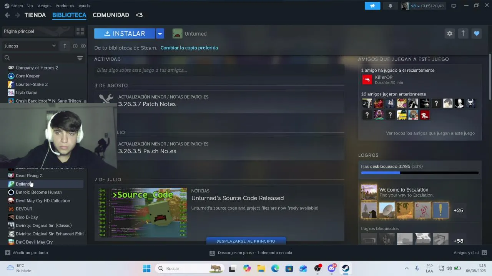The height and width of the screenshot is (276, 492).
Task: Click KillerOP's red avatar
Action: click(367, 80)
